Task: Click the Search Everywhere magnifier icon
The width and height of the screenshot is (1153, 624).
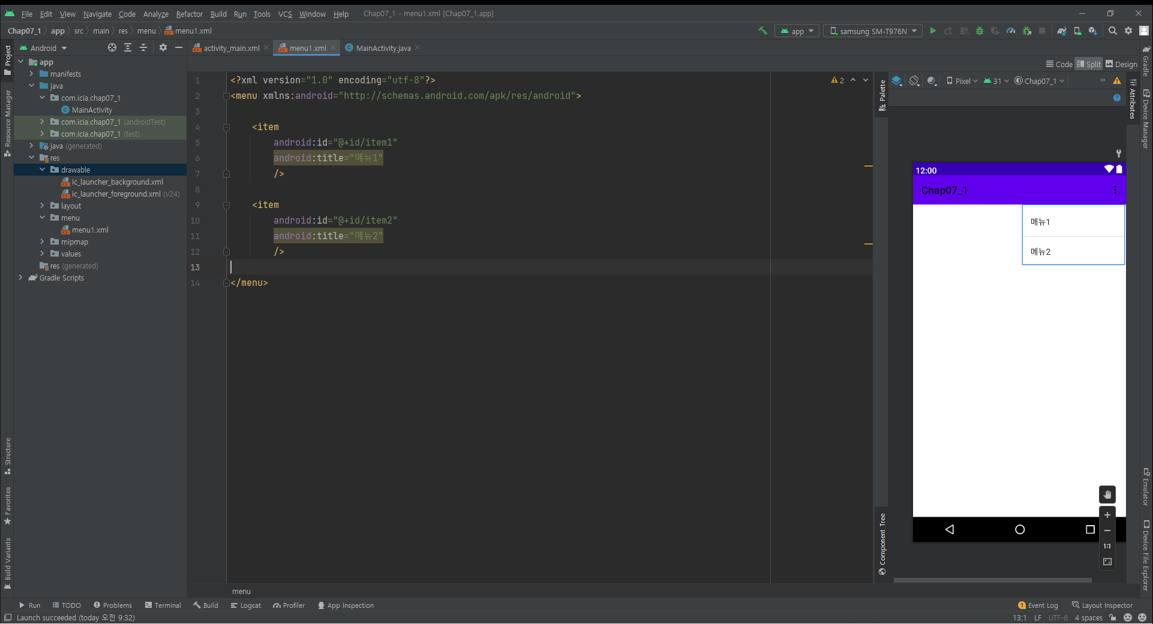Action: (1113, 31)
